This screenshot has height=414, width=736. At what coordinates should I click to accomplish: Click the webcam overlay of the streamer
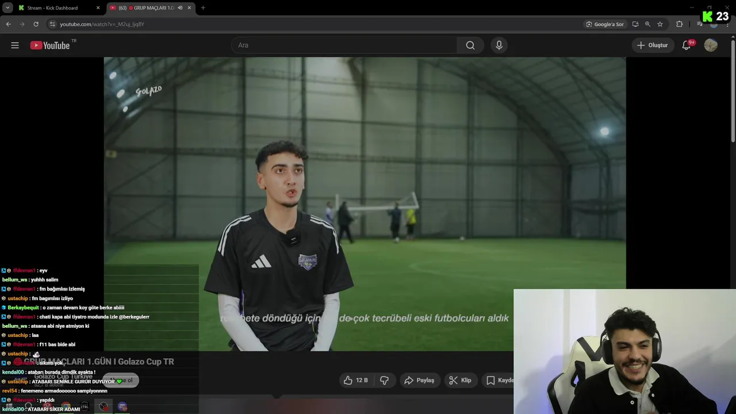coord(624,351)
